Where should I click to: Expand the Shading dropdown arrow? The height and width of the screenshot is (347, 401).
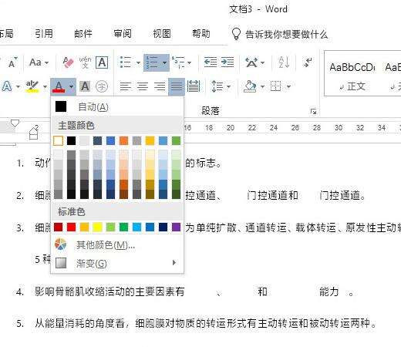tap(262, 86)
